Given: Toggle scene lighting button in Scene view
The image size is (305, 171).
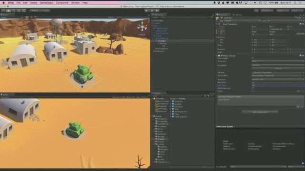Looking at the screenshot, I should [x=27, y=17].
